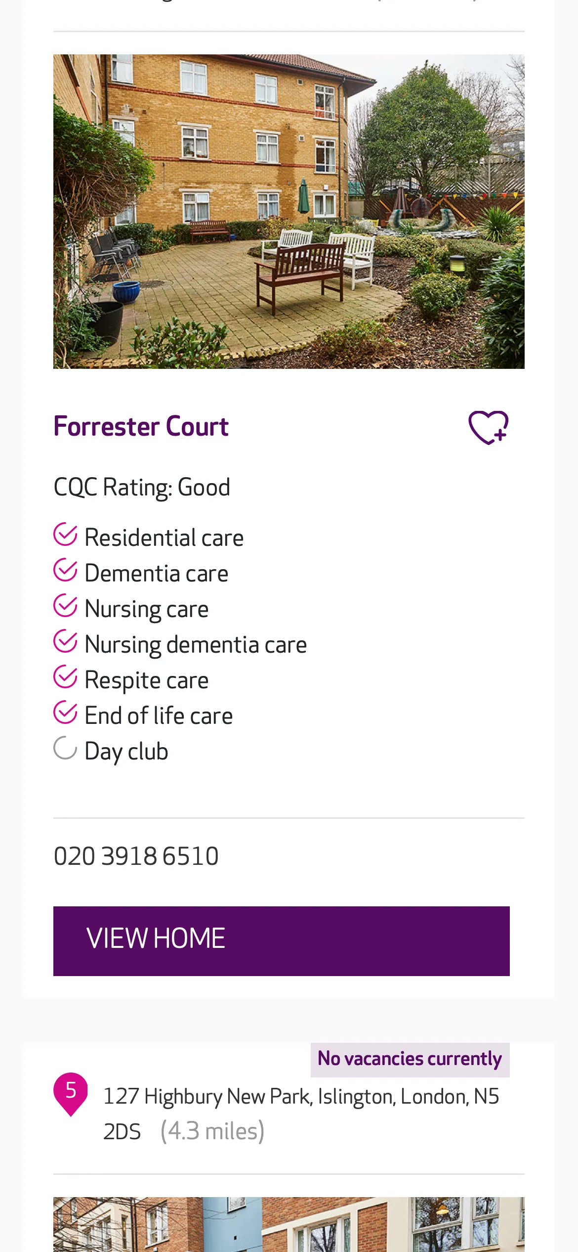The height and width of the screenshot is (1252, 578).
Task: Click the Dementia care checkmark icon
Action: point(65,571)
